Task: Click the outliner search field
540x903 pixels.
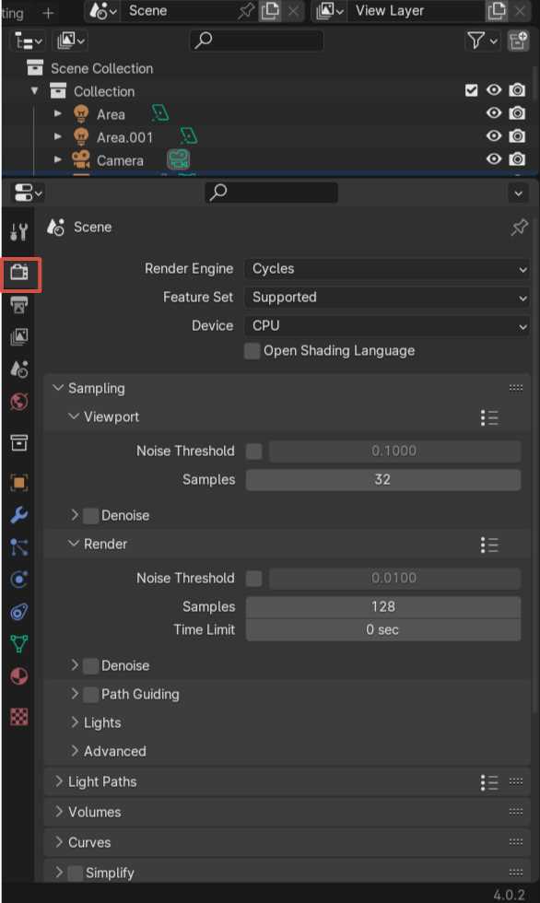Action: [x=256, y=41]
